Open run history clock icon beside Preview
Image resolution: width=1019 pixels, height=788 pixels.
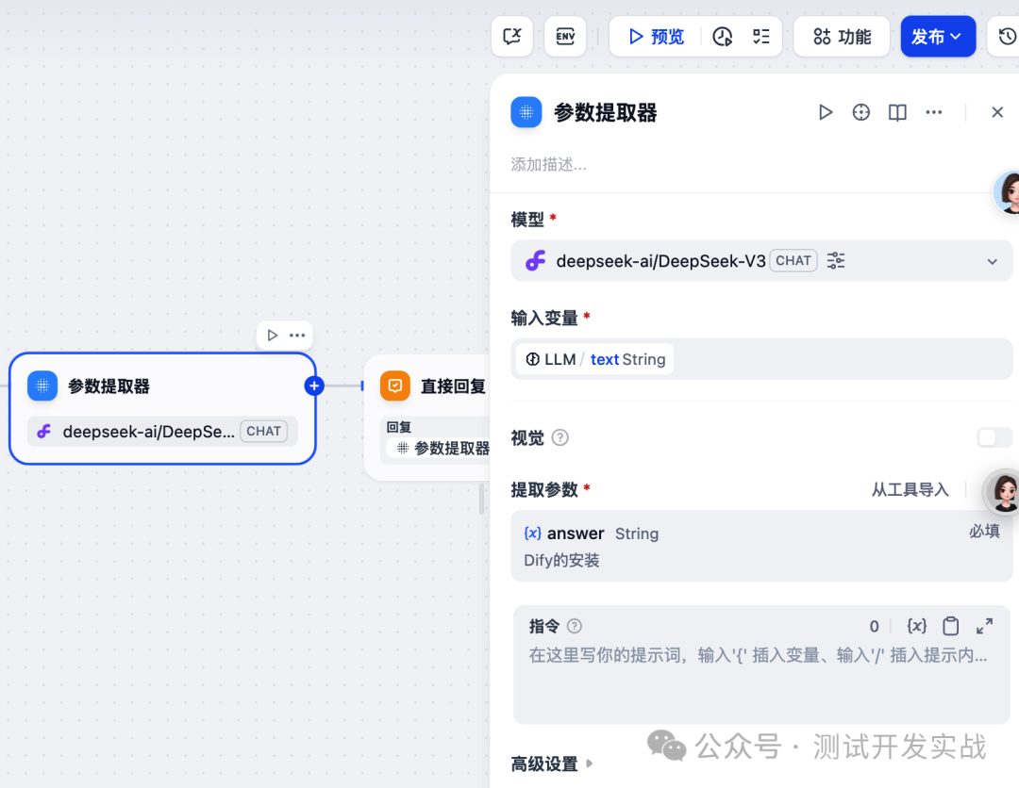pos(722,37)
